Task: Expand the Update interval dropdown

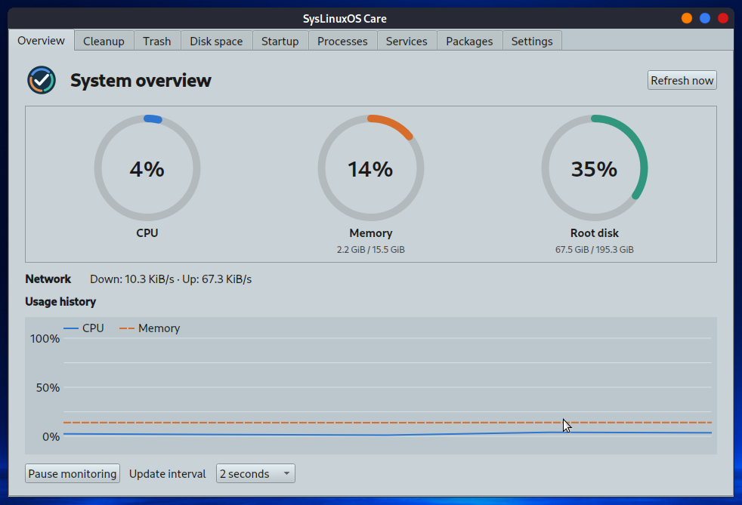Action: 255,474
